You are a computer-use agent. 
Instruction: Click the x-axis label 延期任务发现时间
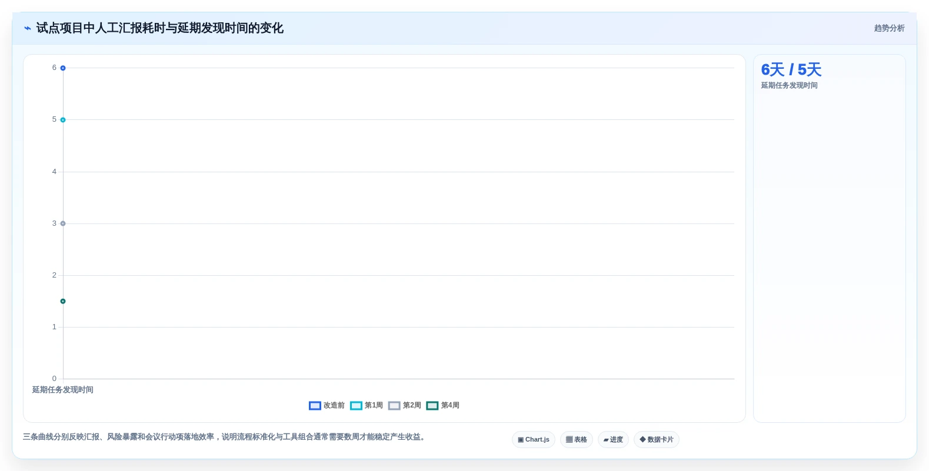pyautogui.click(x=62, y=390)
